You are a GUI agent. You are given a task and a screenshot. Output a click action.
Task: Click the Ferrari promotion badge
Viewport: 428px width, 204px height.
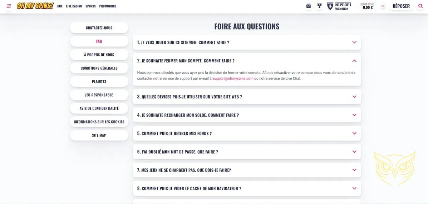tap(339, 6)
